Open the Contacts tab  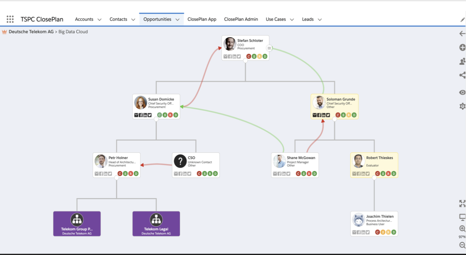click(118, 19)
